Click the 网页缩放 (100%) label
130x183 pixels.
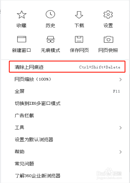[x=33, y=79]
